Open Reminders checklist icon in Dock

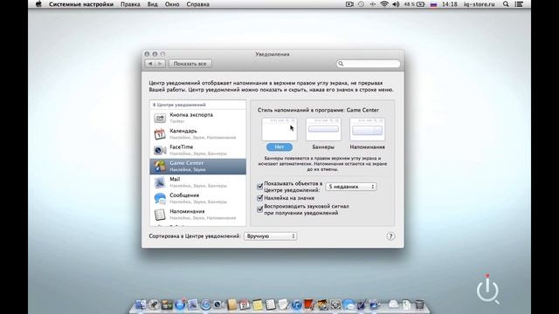270,304
